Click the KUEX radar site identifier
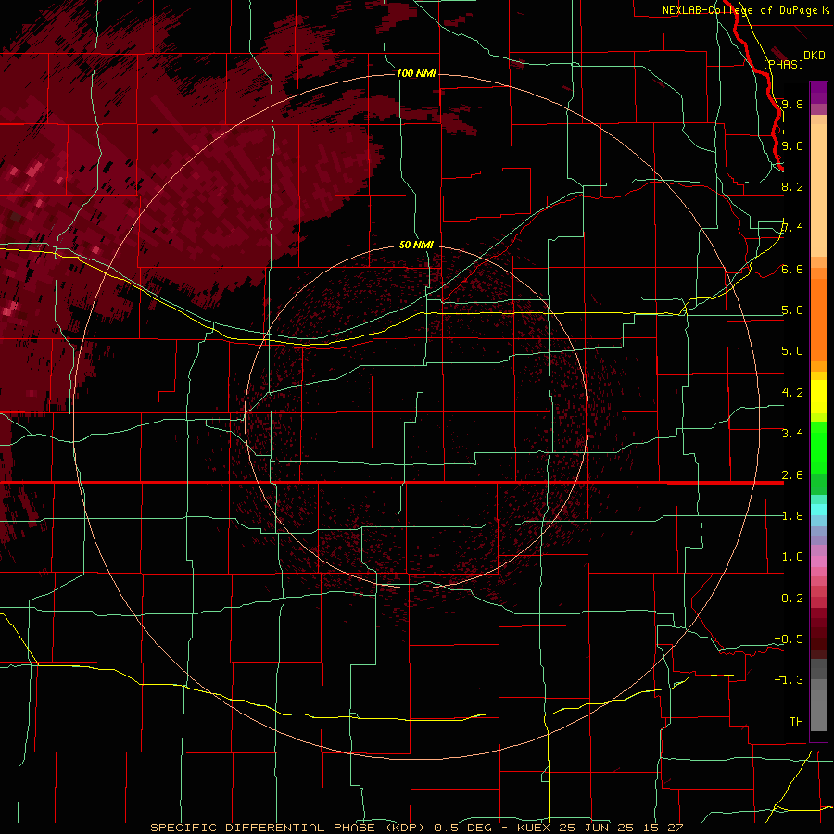The height and width of the screenshot is (834, 834). pyautogui.click(x=535, y=828)
